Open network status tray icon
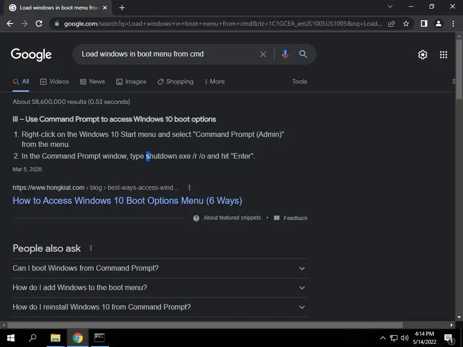 pos(394,338)
